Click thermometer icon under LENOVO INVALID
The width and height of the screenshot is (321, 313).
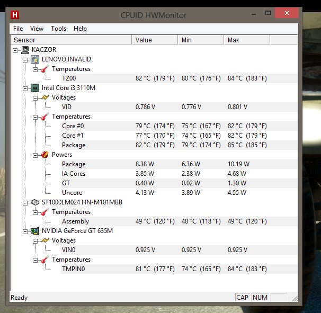pyautogui.click(x=45, y=69)
